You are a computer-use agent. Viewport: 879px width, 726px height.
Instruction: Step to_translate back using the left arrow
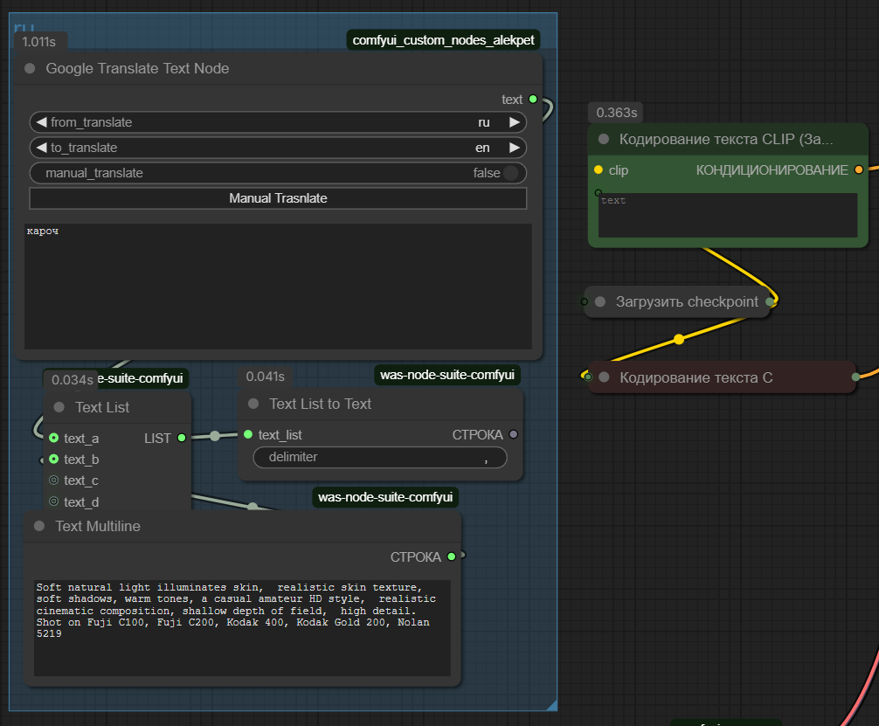[x=41, y=148]
